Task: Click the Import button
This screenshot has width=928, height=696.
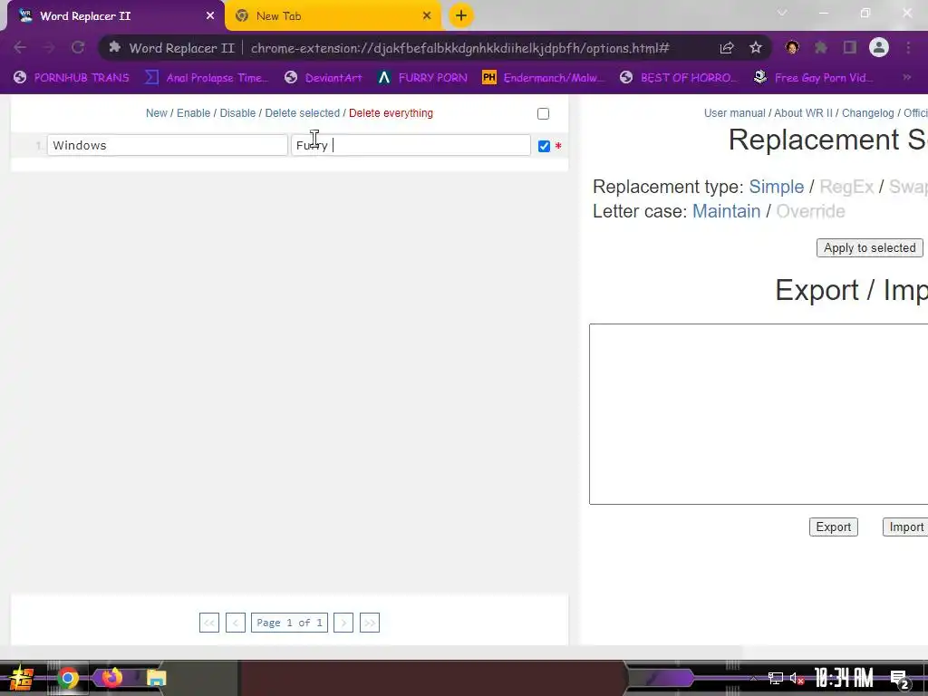Action: [x=905, y=527]
